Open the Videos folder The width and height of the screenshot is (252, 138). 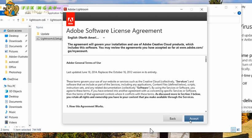[x=13, y=123]
